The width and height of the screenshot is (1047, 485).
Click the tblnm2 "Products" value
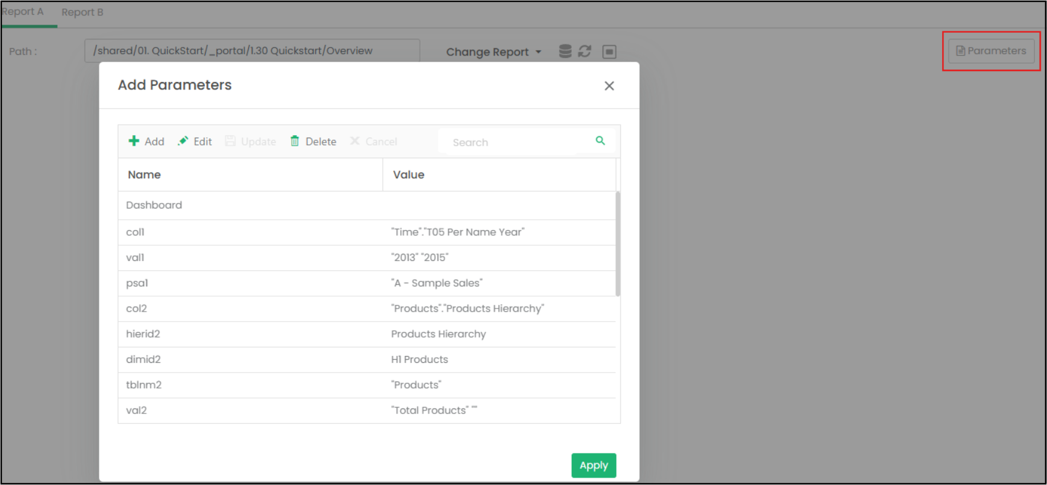(x=416, y=384)
